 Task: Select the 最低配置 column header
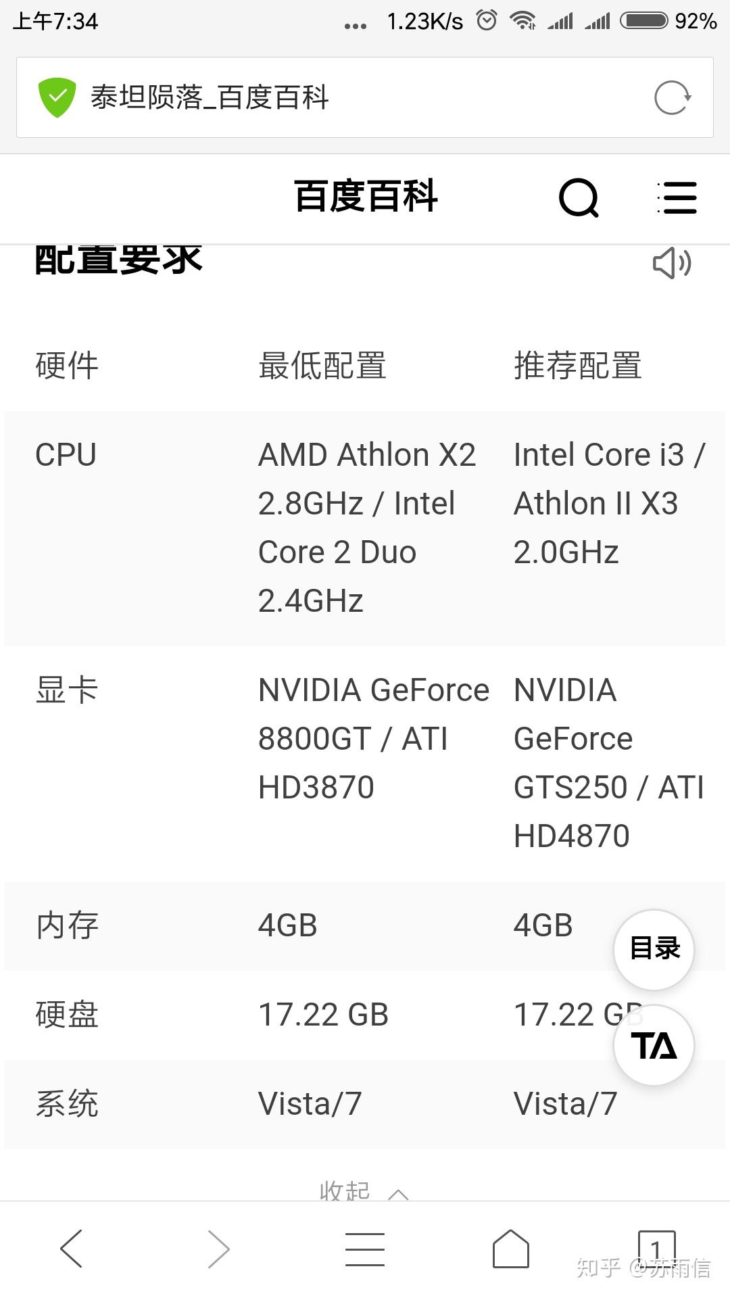(x=322, y=366)
